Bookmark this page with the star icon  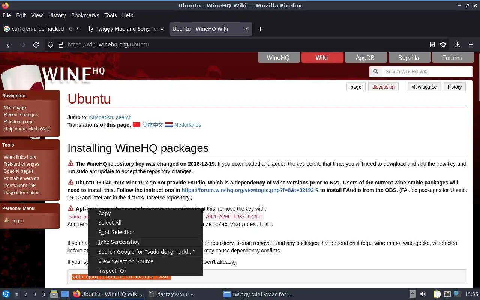pos(443,45)
